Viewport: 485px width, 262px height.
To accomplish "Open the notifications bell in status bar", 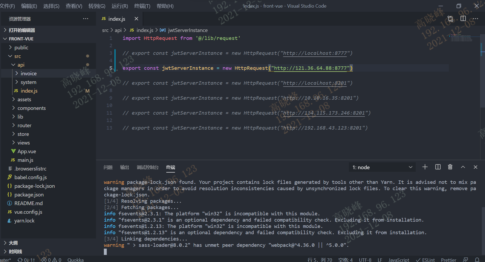I will click(x=477, y=260).
